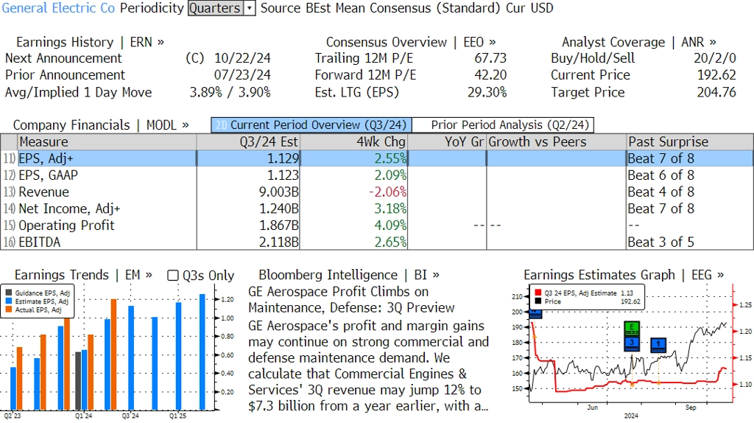Viewport: 754px width, 423px height.
Task: Click the Trailing 12M P/E value 67.73
Action: click(490, 58)
